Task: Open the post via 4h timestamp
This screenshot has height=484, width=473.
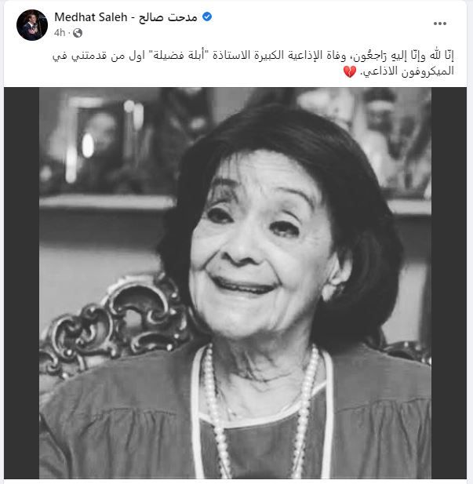Action: click(x=60, y=33)
